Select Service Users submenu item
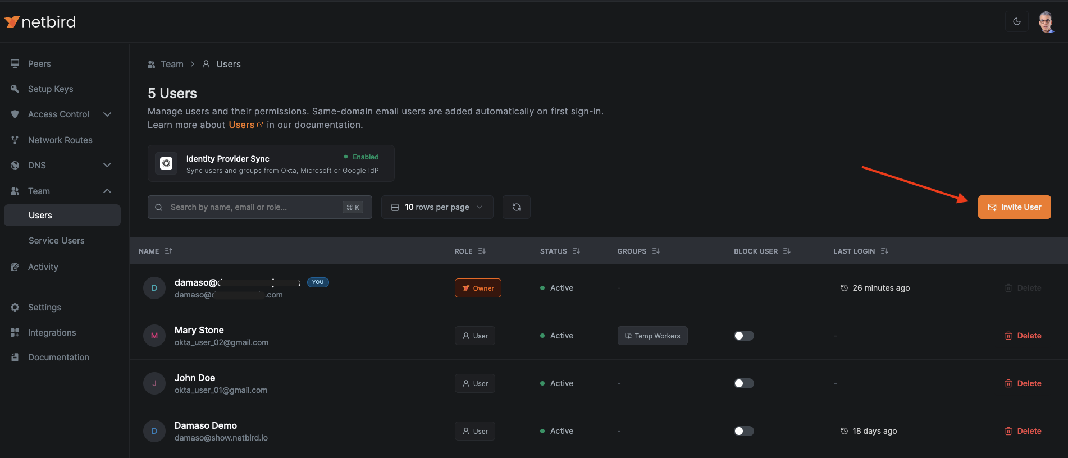Screen dimensions: 1068x458 (57, 241)
